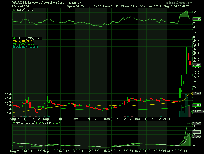The image size is (204, 154).
Task: Click the MA(50) 19.94 legend entry
Action: point(22,41)
